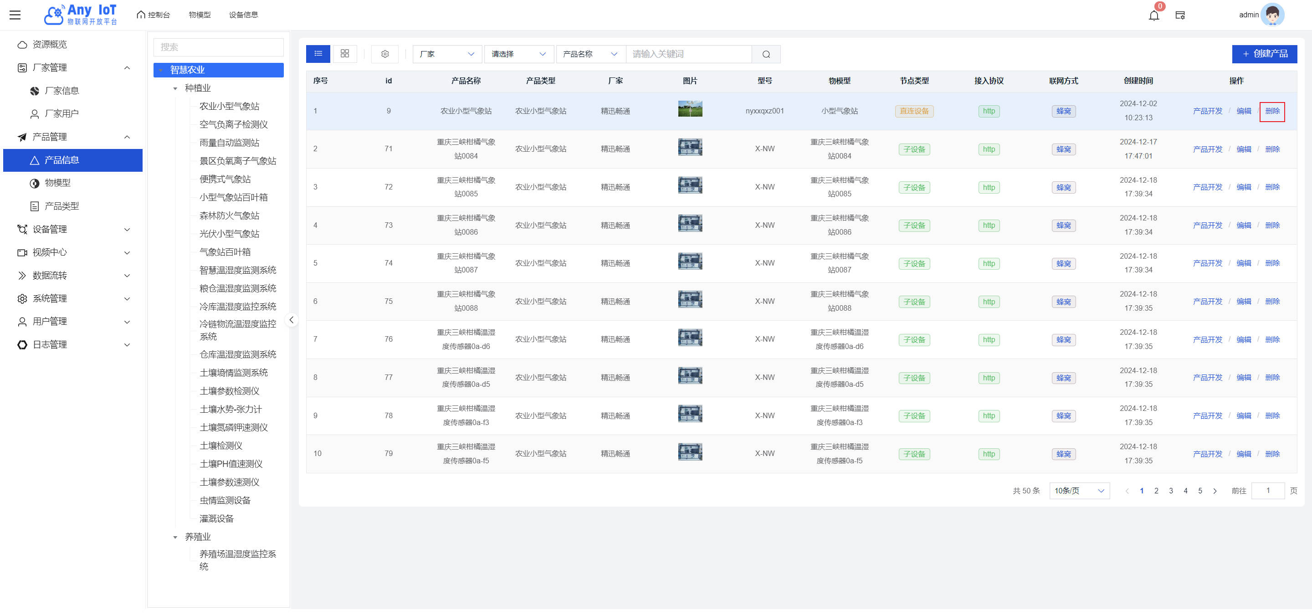Open the notification bell icon
This screenshot has width=1312, height=615.
click(1153, 15)
